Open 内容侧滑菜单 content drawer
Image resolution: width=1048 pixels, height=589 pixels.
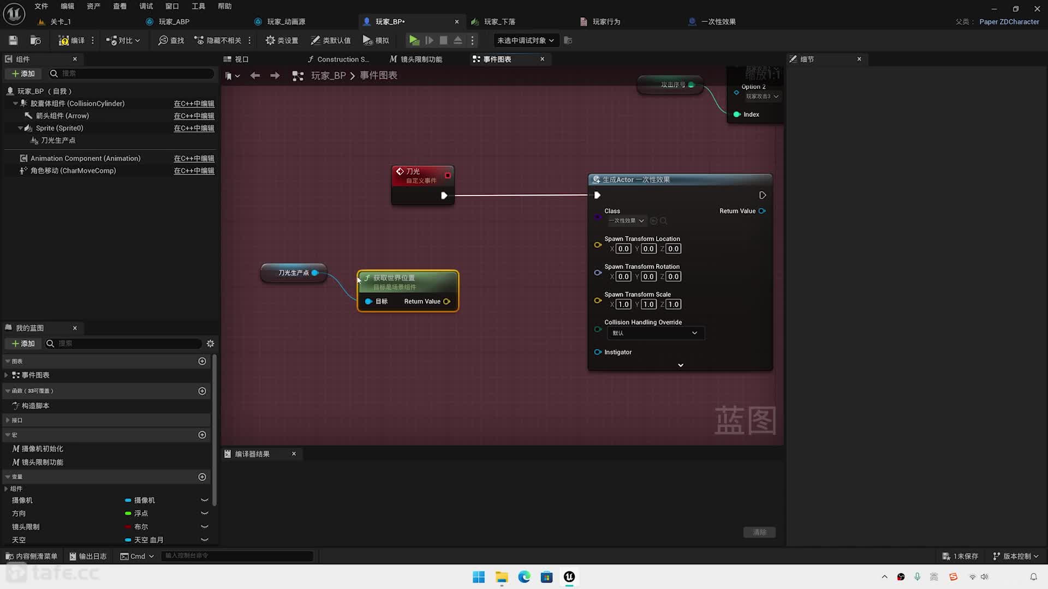[x=32, y=556]
